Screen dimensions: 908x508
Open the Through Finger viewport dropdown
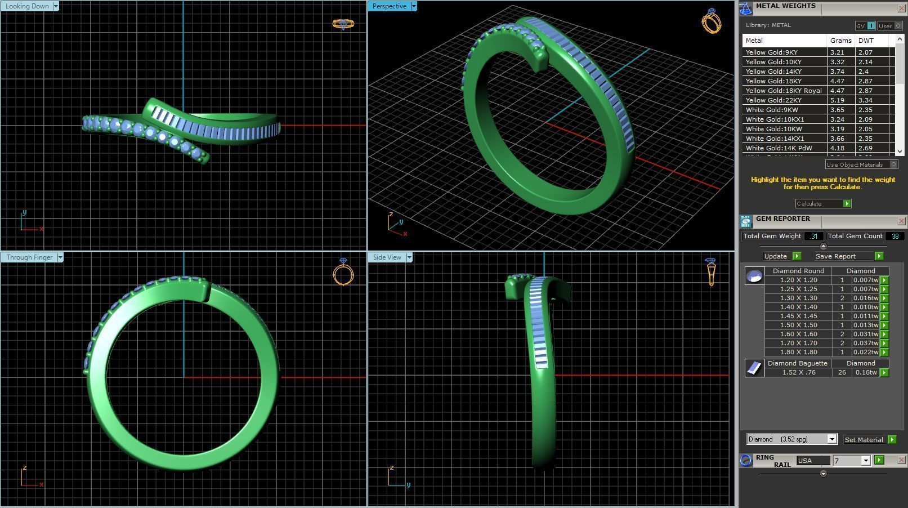[x=60, y=257]
